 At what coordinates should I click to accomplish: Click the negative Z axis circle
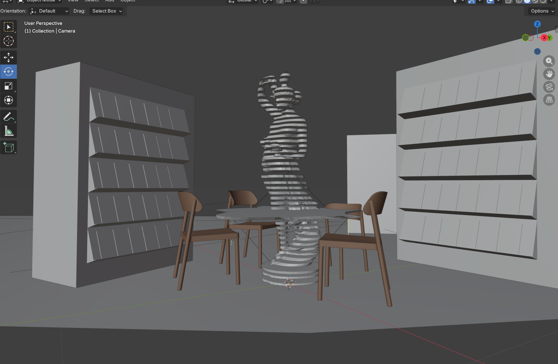click(x=537, y=51)
